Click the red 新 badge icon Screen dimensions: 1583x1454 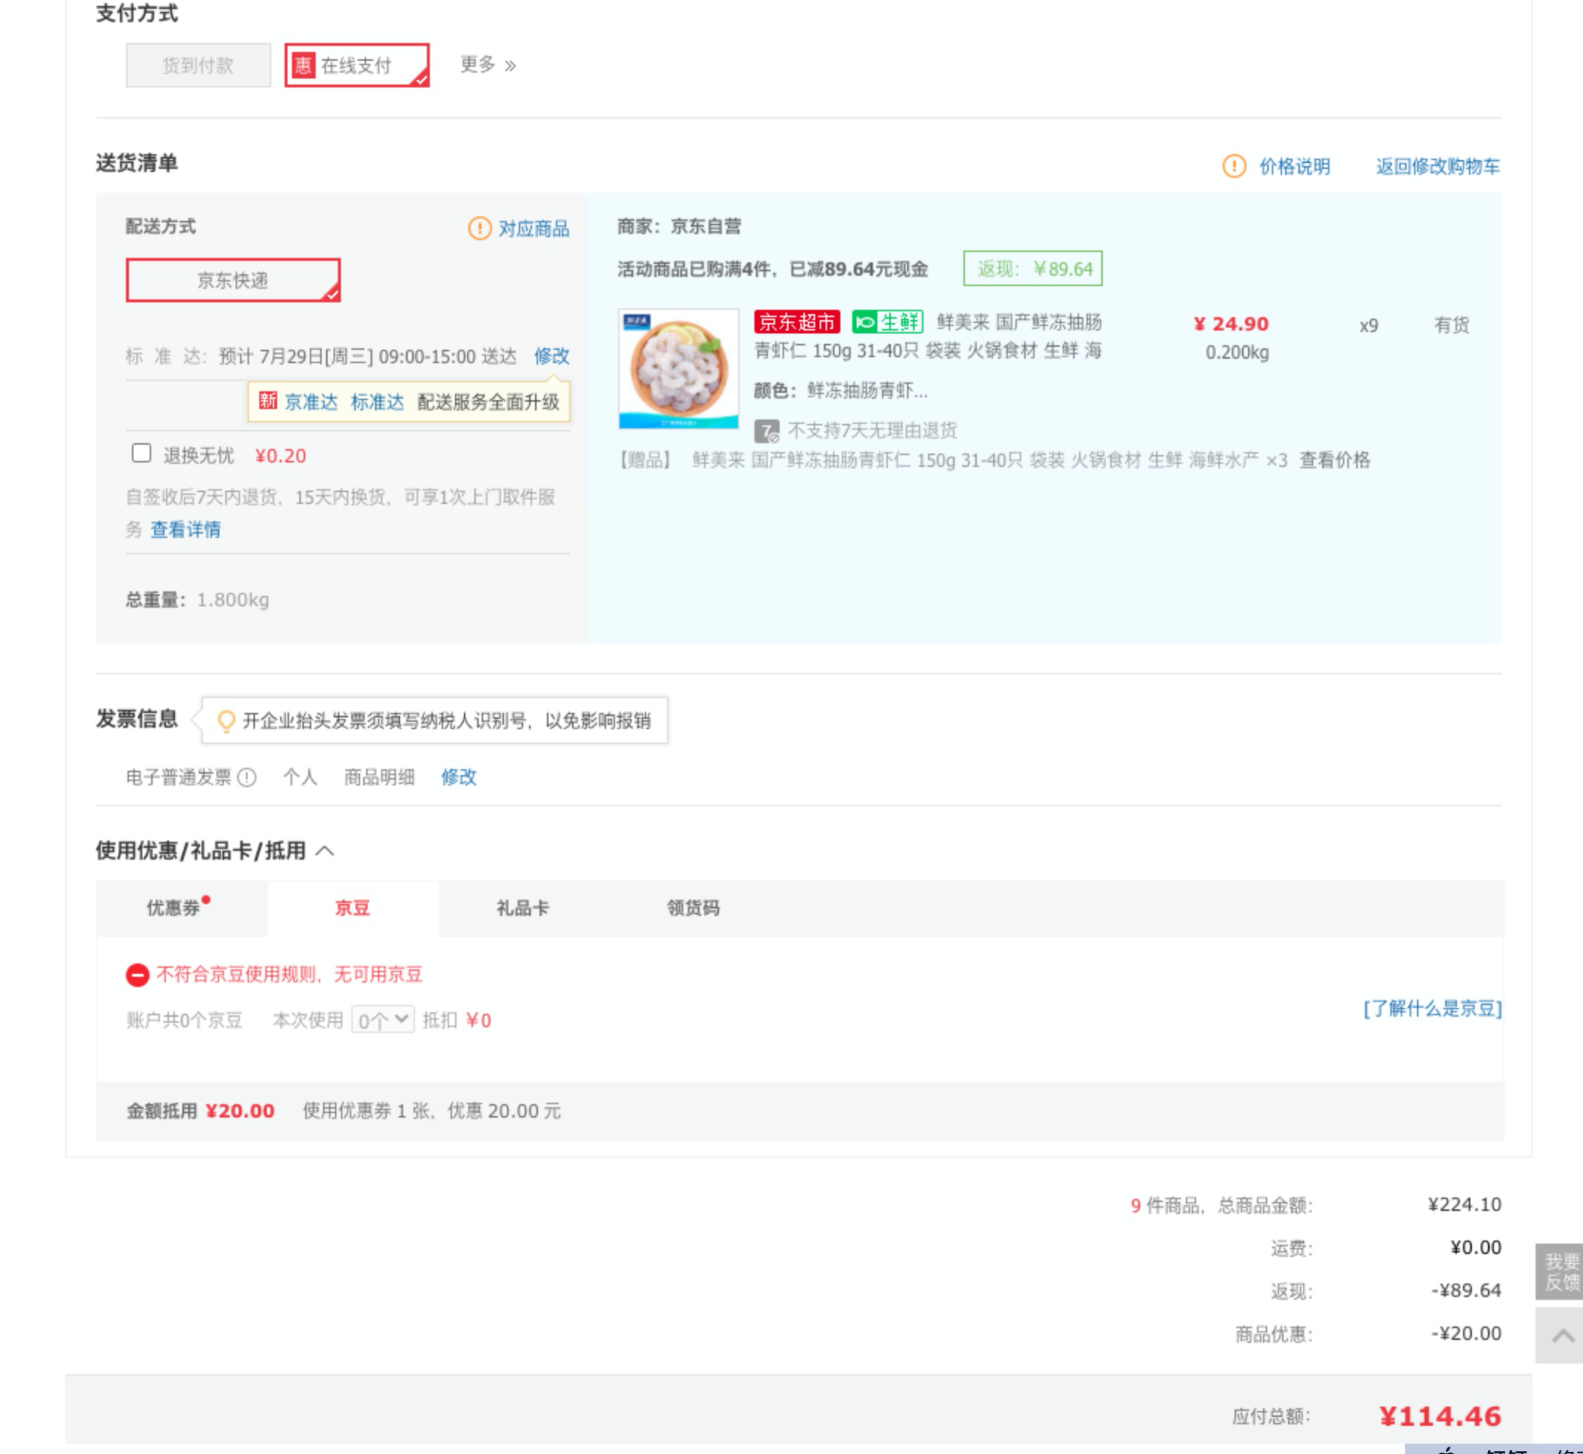[268, 401]
